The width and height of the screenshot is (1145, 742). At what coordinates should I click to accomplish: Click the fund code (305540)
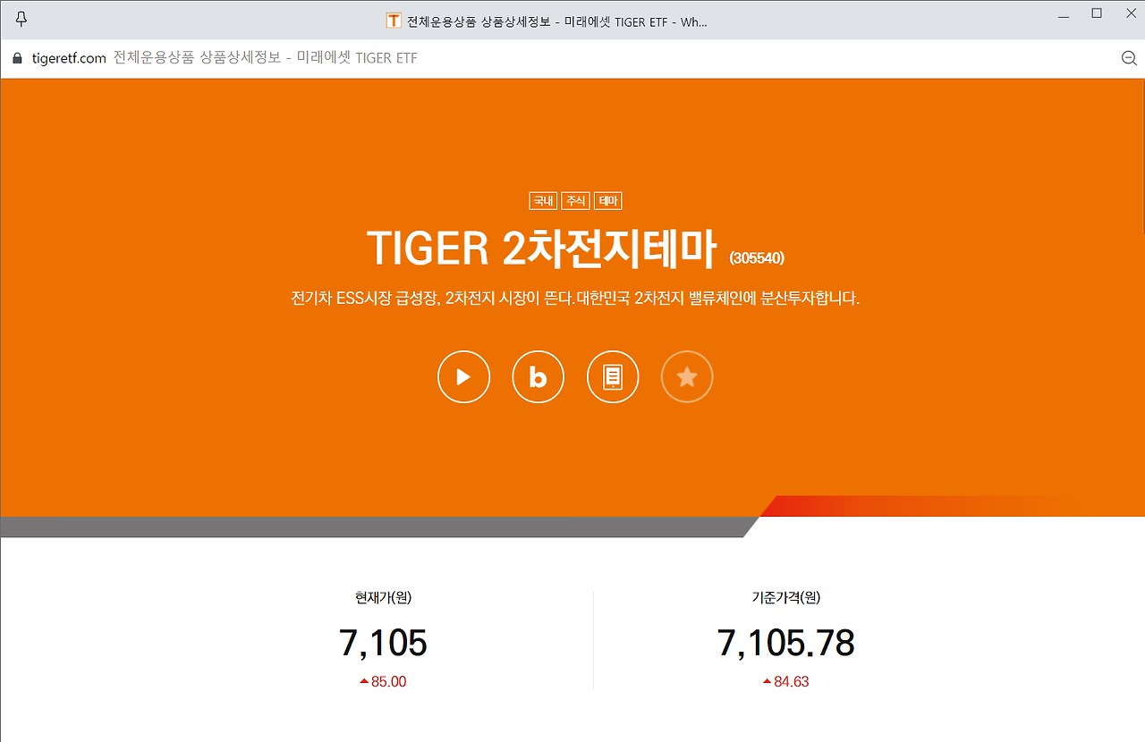(757, 258)
